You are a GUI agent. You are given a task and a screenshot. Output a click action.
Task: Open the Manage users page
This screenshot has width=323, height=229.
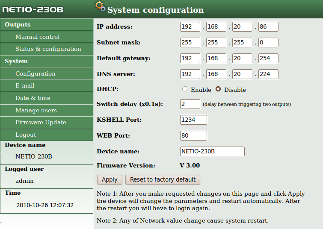pos(47,110)
